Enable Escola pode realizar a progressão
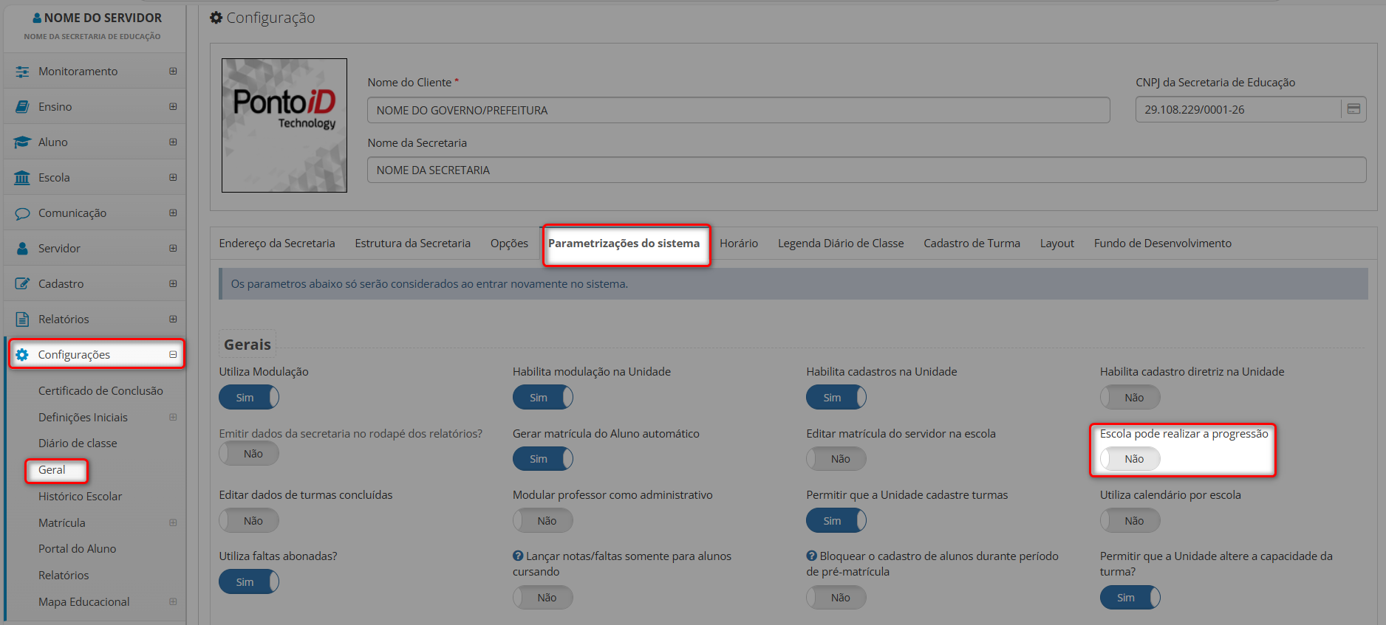Screen dimensions: 1386x625 coord(1130,459)
